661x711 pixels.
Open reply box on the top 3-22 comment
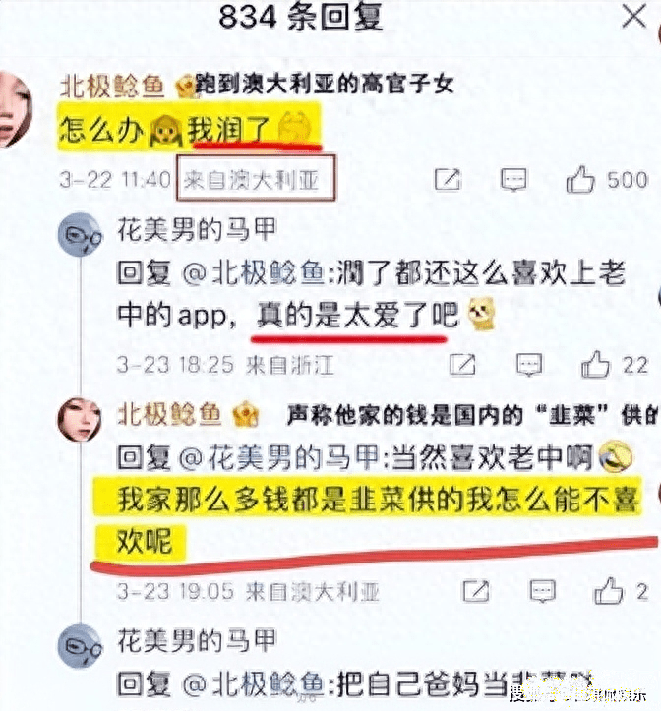tap(513, 180)
